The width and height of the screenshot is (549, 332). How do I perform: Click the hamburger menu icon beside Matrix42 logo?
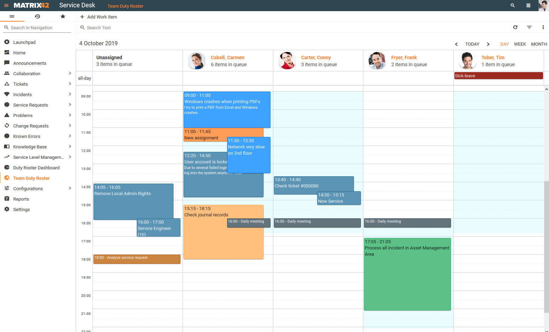tap(6, 6)
